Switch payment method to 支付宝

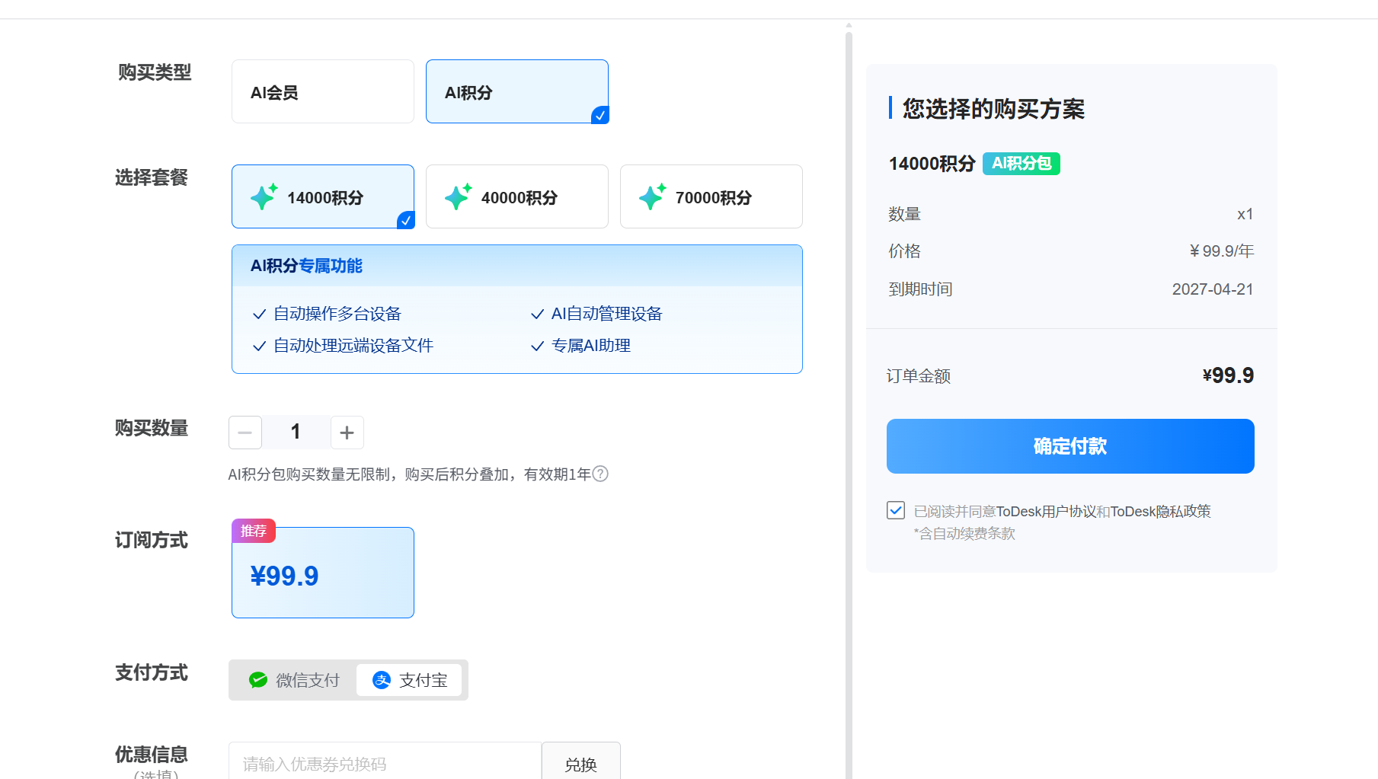[x=409, y=680]
